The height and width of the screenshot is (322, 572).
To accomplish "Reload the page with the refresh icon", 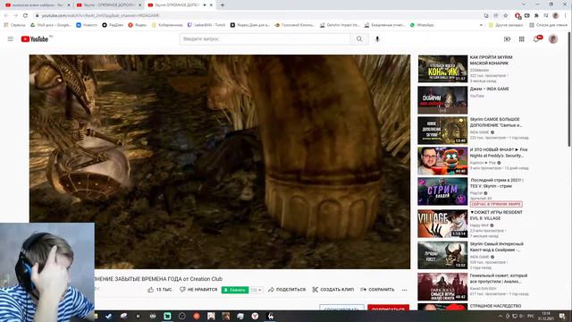I will point(25,16).
